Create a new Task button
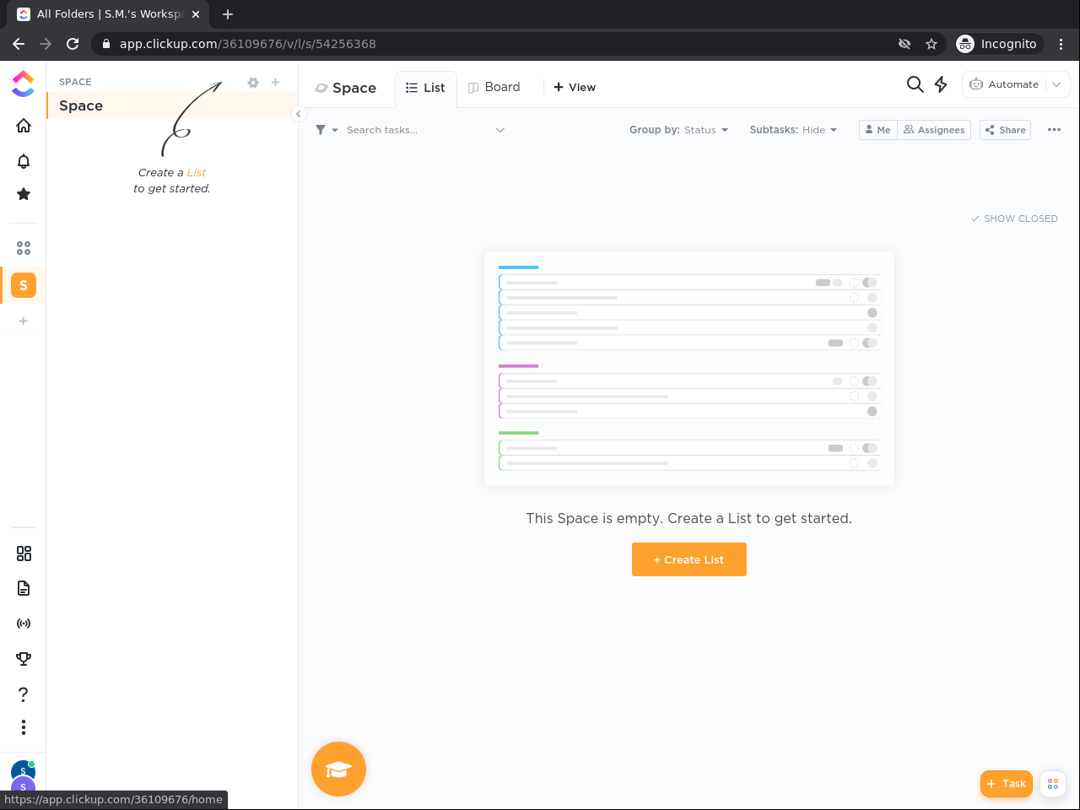1080x810 pixels. (x=1007, y=784)
